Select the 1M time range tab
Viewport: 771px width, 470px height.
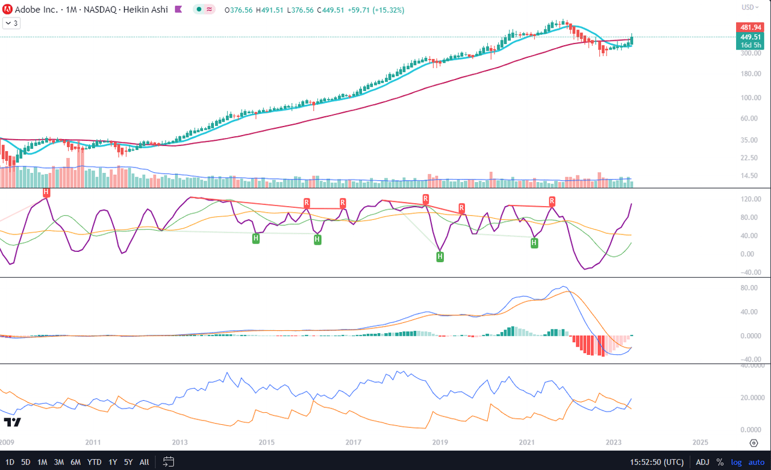point(42,462)
